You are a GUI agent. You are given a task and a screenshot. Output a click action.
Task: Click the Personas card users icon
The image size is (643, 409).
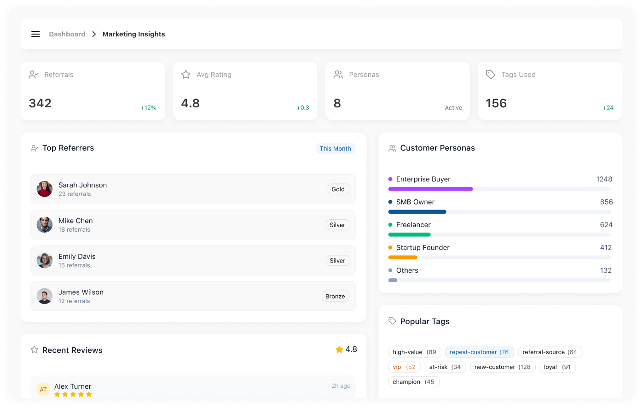tap(338, 75)
